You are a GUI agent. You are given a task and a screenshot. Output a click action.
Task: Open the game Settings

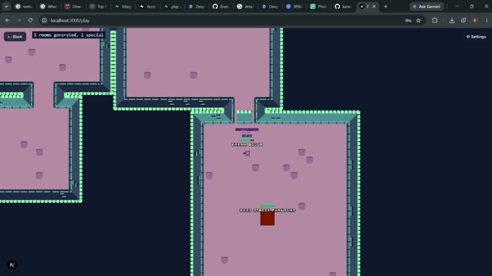(476, 37)
